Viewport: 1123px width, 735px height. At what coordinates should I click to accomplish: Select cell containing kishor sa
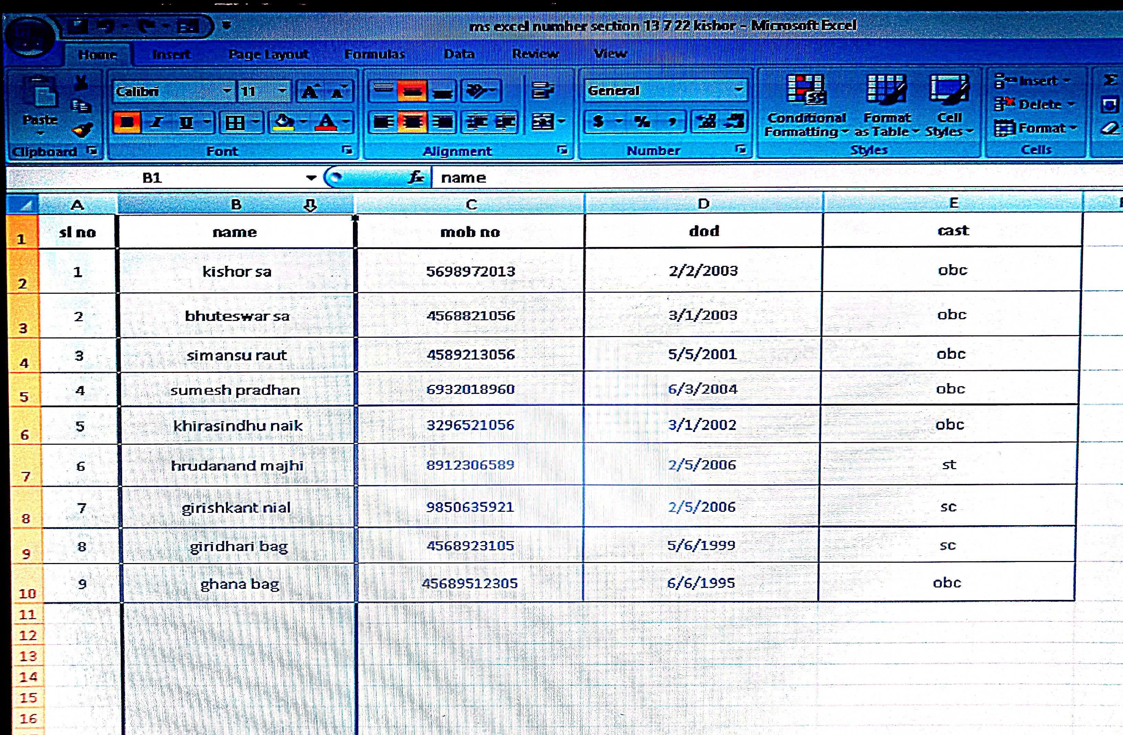point(236,272)
